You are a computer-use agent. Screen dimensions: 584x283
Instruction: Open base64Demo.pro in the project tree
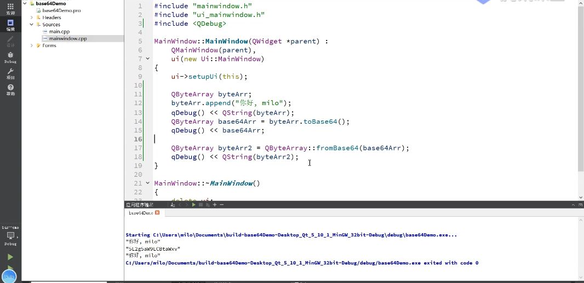(61, 10)
